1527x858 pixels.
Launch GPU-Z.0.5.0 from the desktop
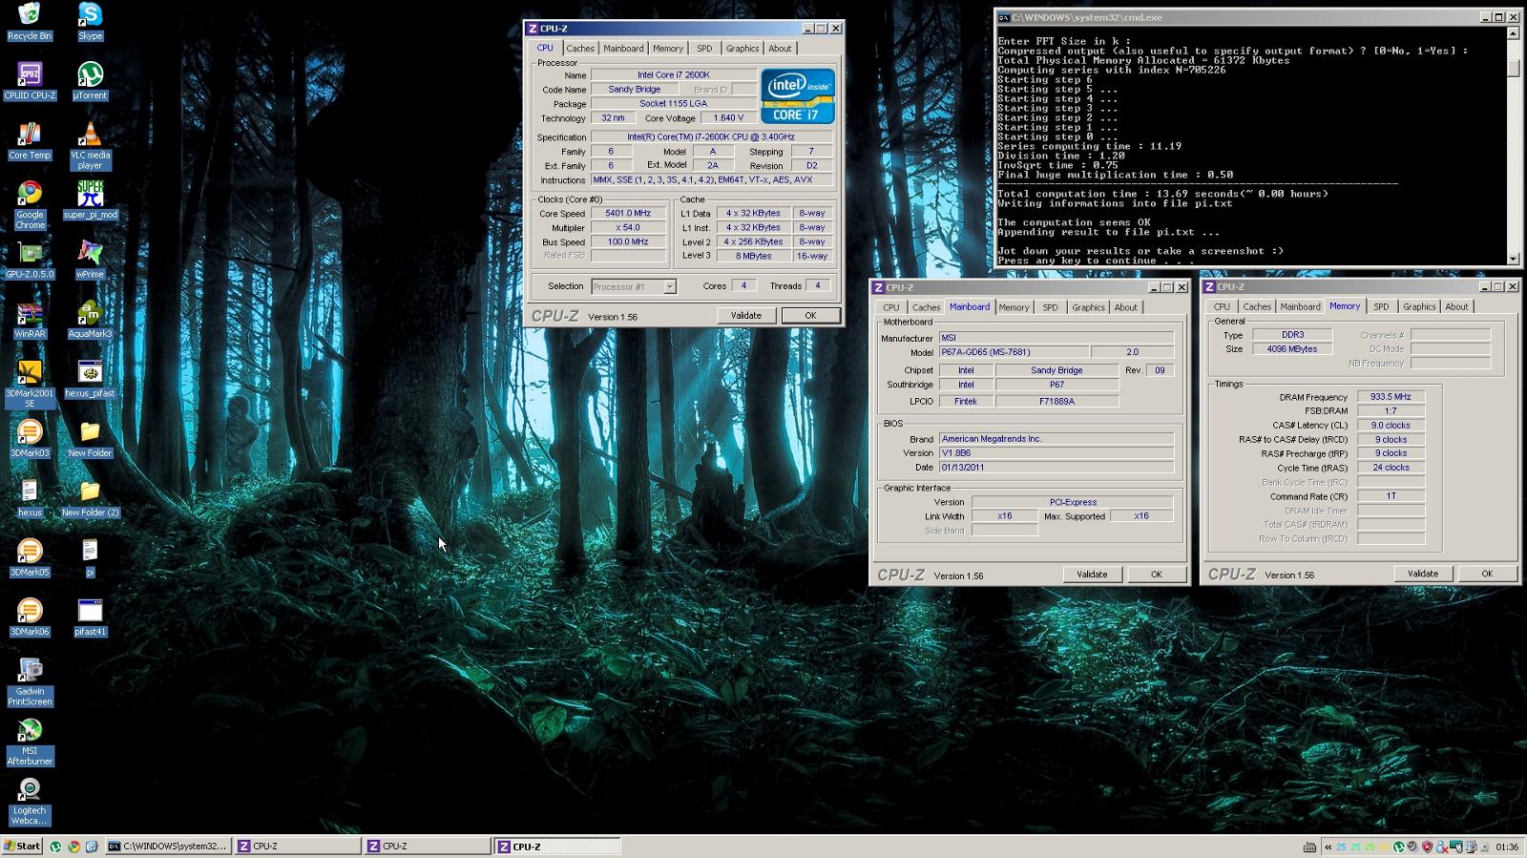coord(30,260)
